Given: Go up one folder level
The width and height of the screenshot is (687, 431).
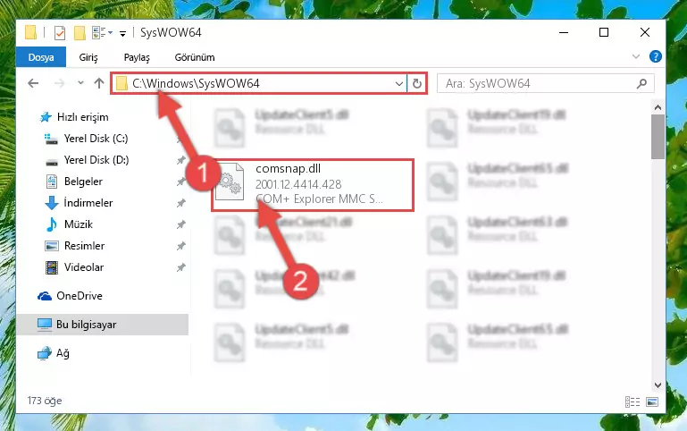Looking at the screenshot, I should pyautogui.click(x=99, y=83).
